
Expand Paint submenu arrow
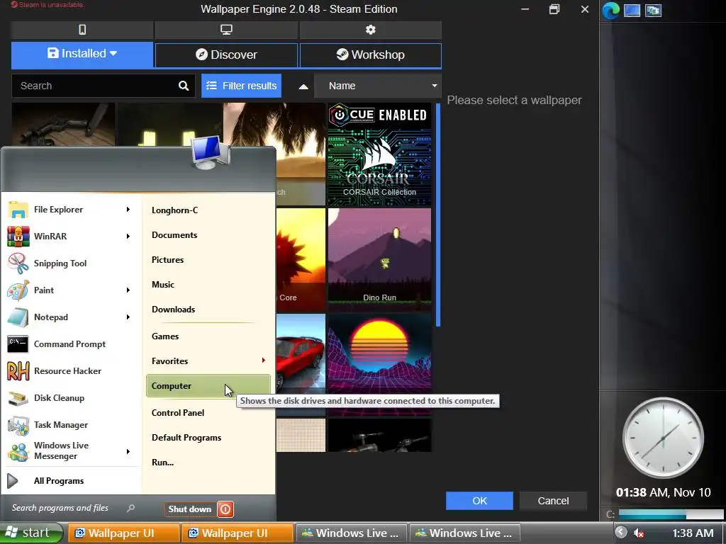click(x=128, y=290)
